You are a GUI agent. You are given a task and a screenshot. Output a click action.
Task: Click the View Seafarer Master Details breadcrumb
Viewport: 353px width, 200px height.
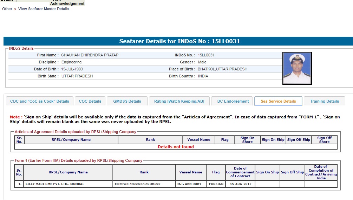(44, 9)
